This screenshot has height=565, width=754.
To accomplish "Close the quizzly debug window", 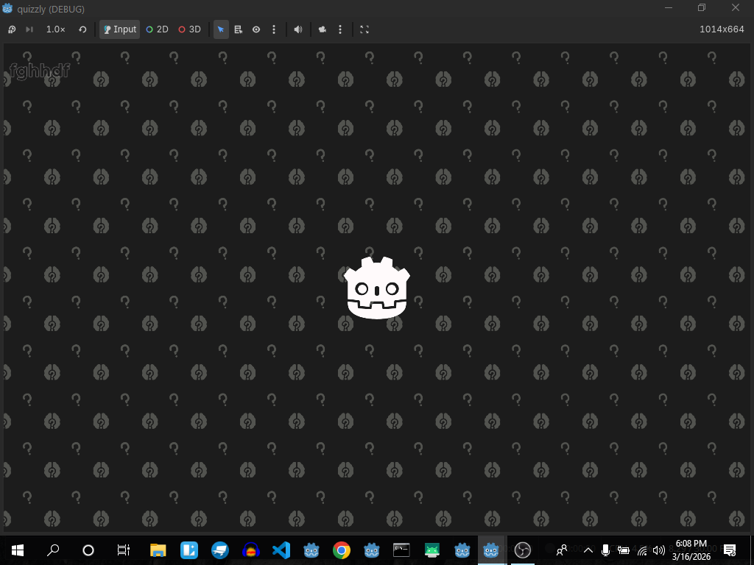I will (736, 7).
